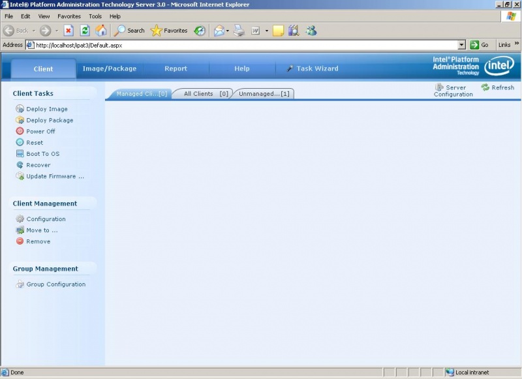Click the Server Configuration link
This screenshot has width=522, height=379.
453,91
